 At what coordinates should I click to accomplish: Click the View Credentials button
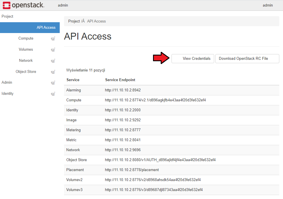click(193, 59)
